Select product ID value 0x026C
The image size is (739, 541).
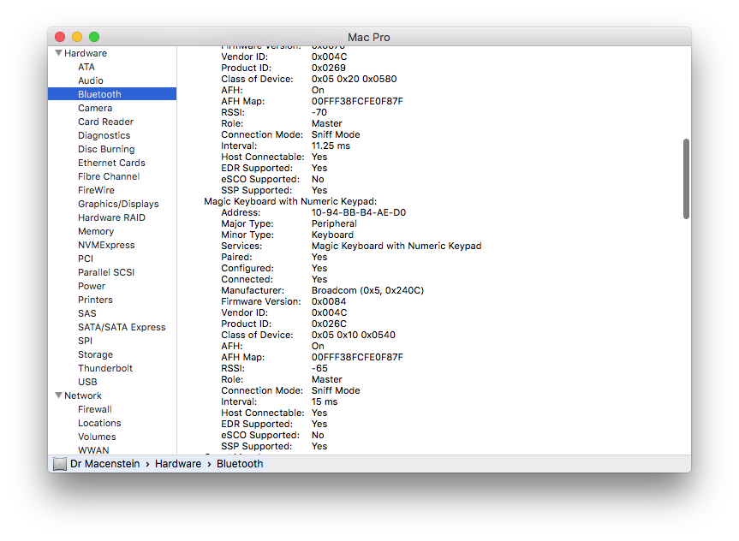[329, 324]
